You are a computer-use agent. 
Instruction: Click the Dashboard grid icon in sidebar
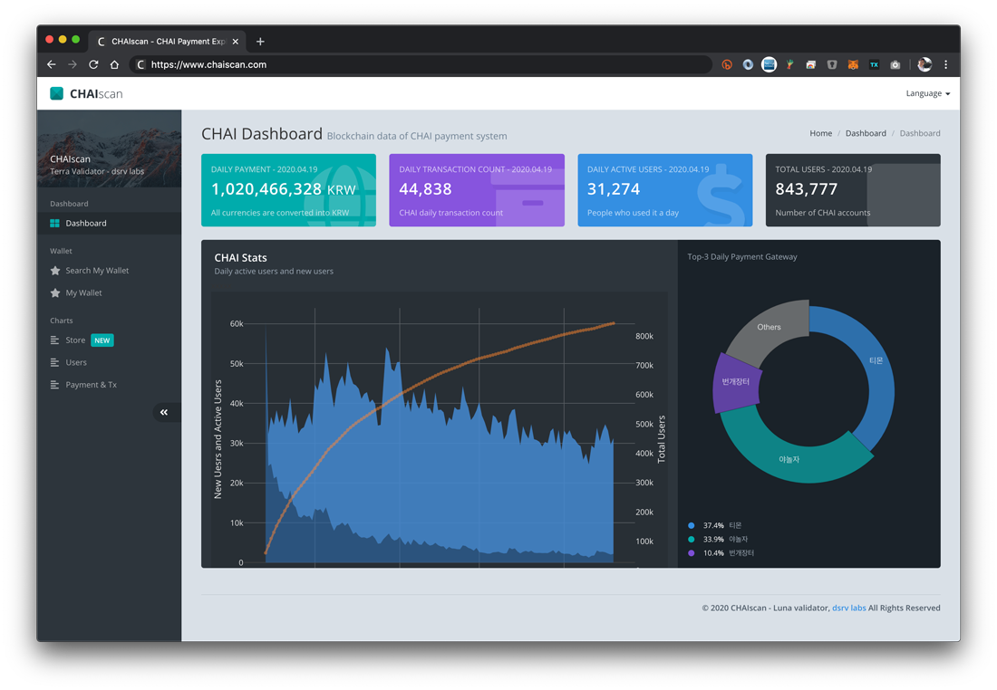coord(54,223)
